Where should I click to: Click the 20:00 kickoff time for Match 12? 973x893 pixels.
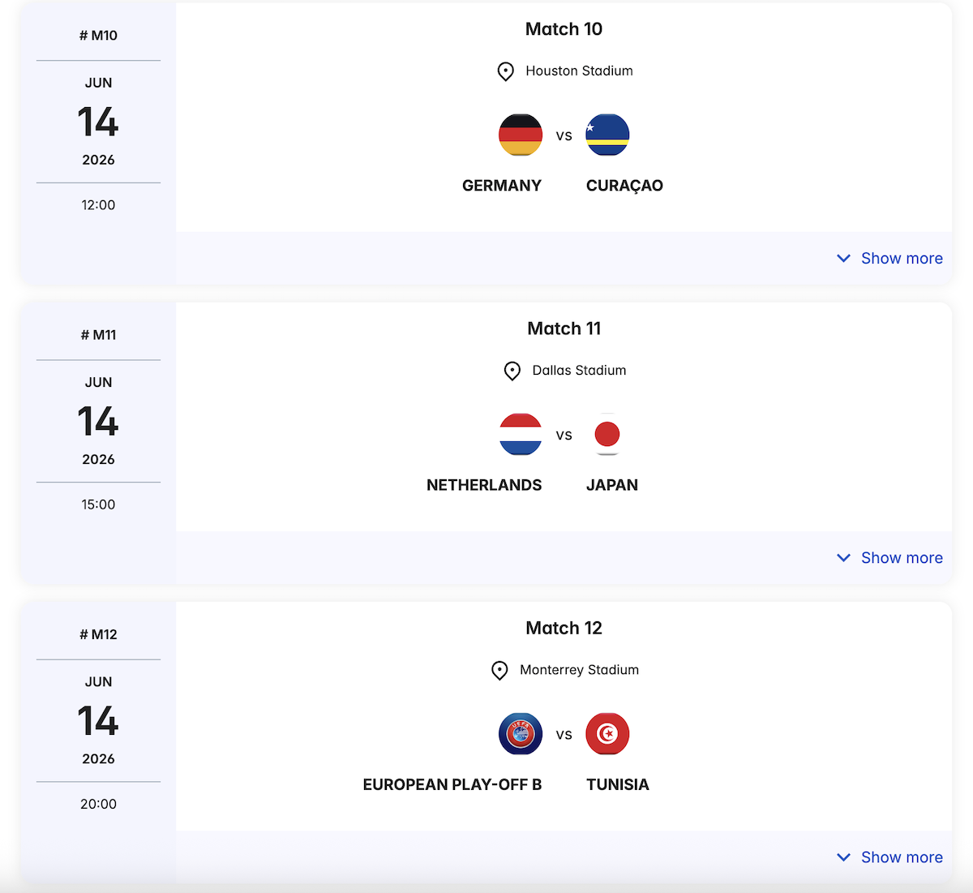coord(98,804)
